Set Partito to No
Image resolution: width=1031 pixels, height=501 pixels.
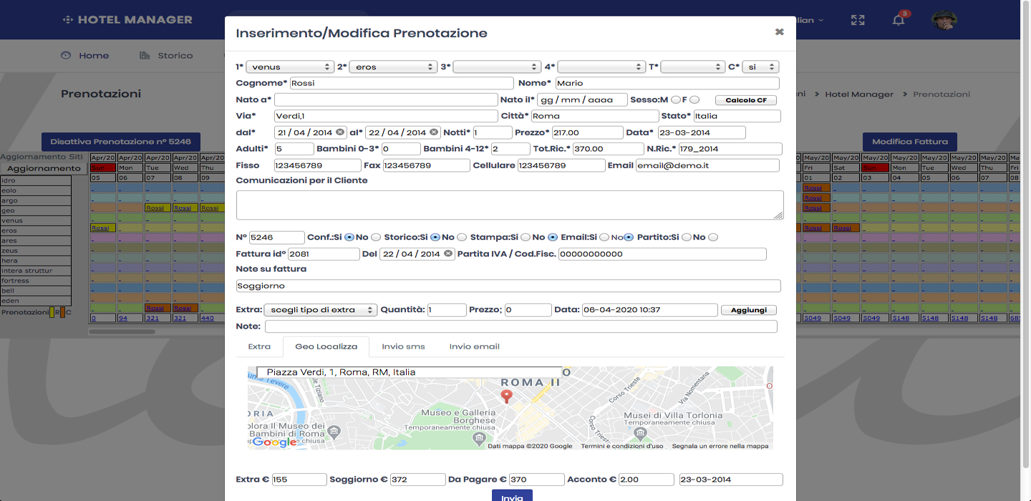tap(712, 237)
